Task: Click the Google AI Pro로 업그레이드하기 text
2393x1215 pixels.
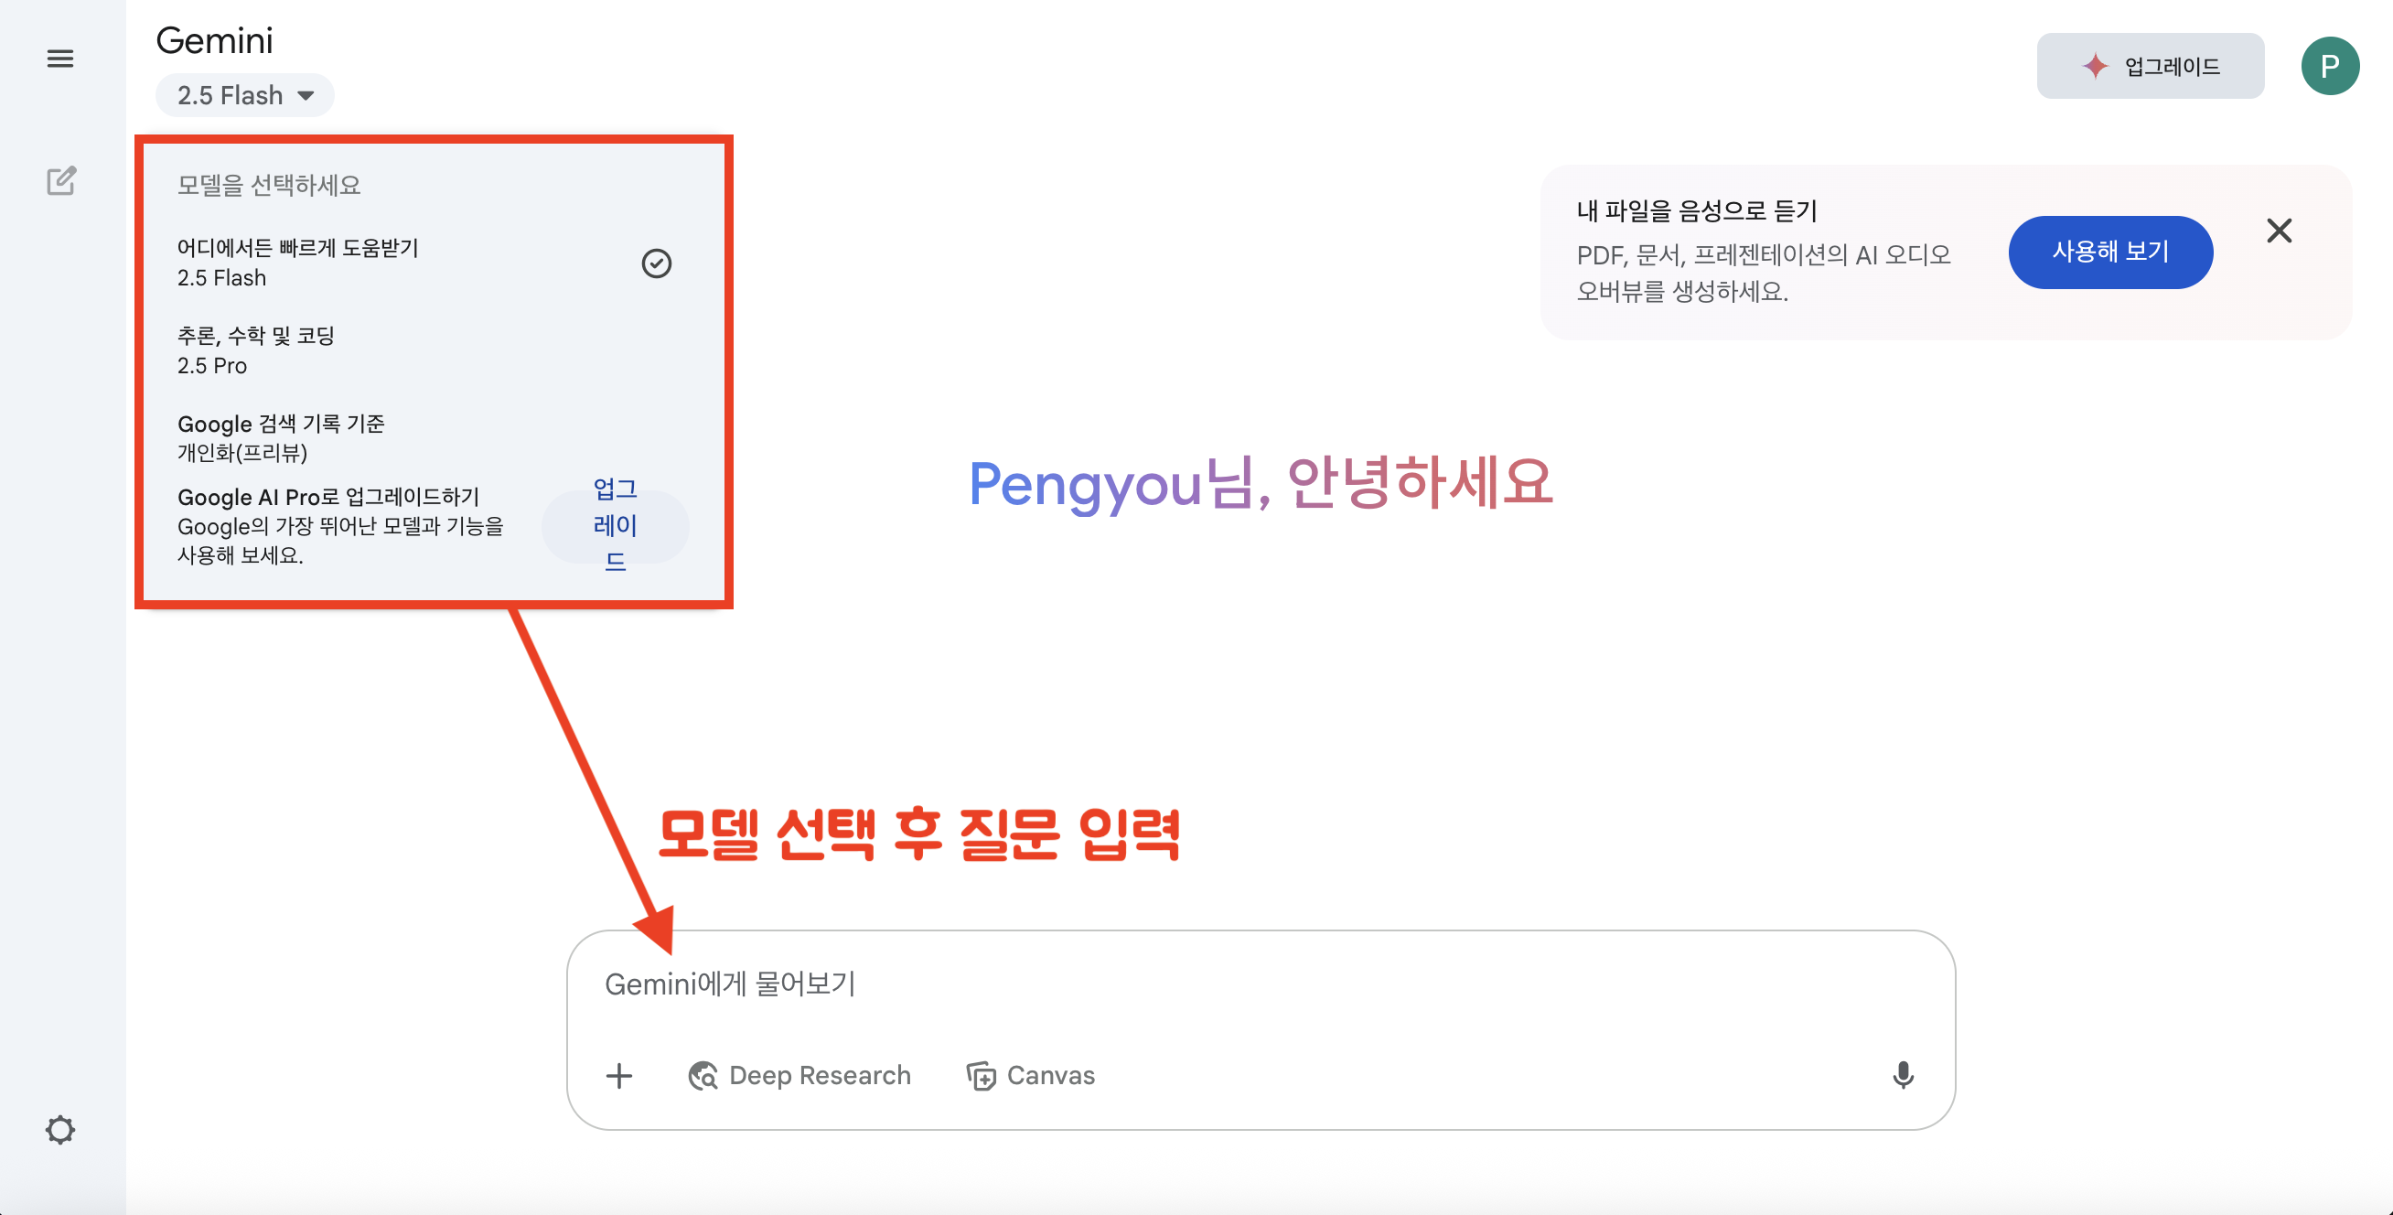Action: point(328,497)
